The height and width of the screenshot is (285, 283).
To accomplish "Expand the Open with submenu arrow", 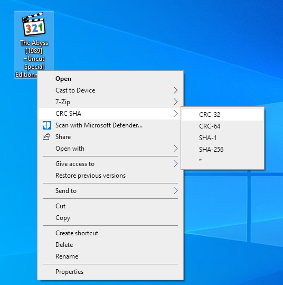I will pos(175,148).
